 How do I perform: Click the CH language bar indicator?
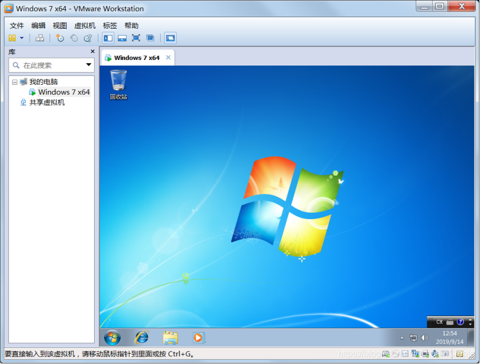[x=440, y=322]
